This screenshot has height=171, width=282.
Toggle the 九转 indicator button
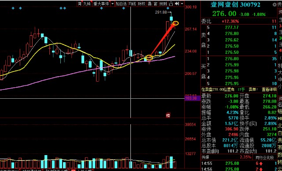87,4
